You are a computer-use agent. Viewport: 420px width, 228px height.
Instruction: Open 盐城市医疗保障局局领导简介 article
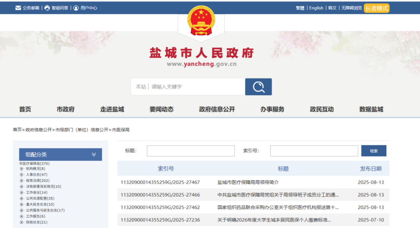[x=248, y=182]
